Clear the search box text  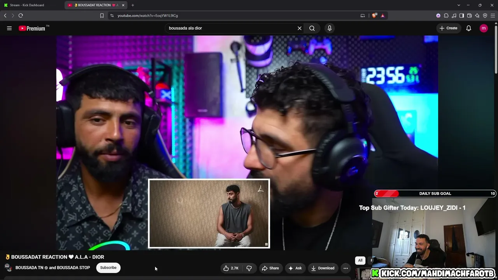point(300,28)
